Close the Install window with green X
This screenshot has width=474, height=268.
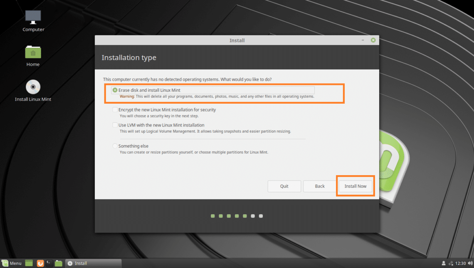tap(373, 40)
